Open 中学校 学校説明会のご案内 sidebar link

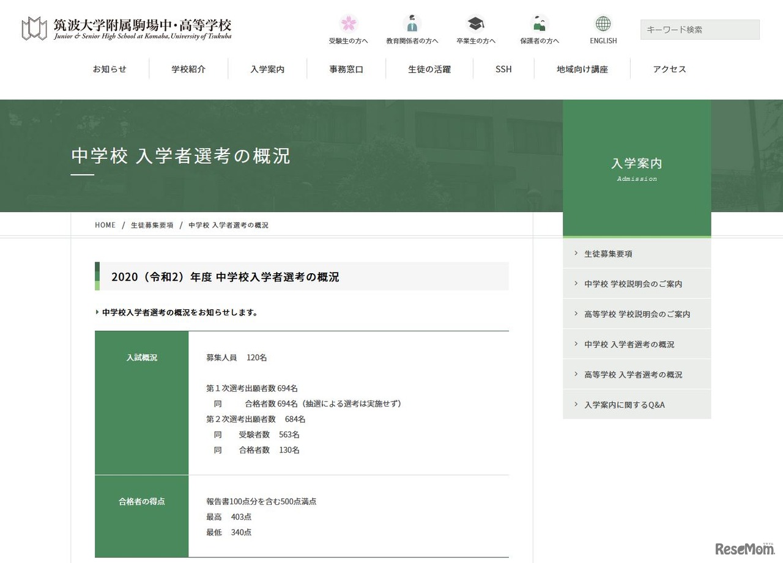(633, 284)
